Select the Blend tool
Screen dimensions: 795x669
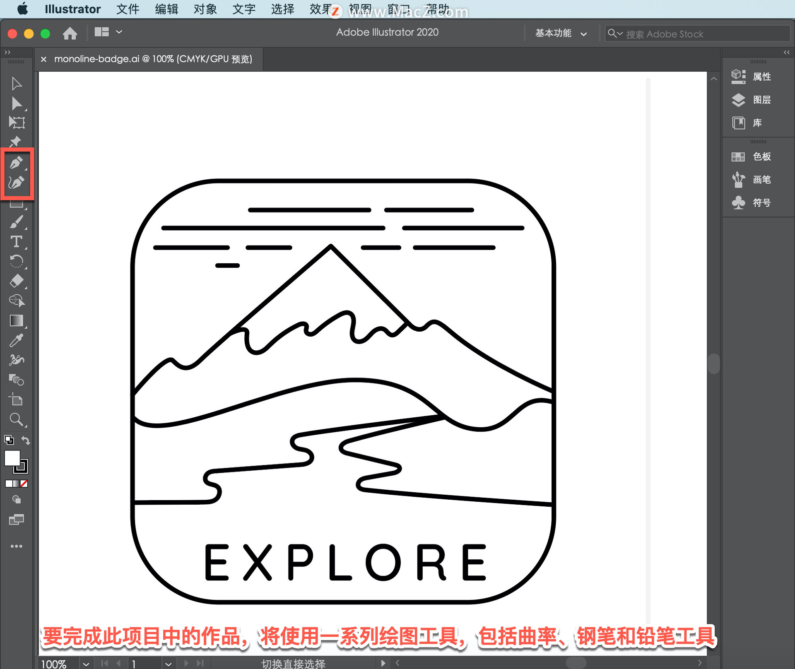[17, 380]
